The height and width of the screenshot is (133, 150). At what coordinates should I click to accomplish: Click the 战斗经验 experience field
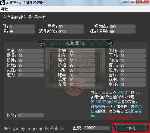point(71,31)
